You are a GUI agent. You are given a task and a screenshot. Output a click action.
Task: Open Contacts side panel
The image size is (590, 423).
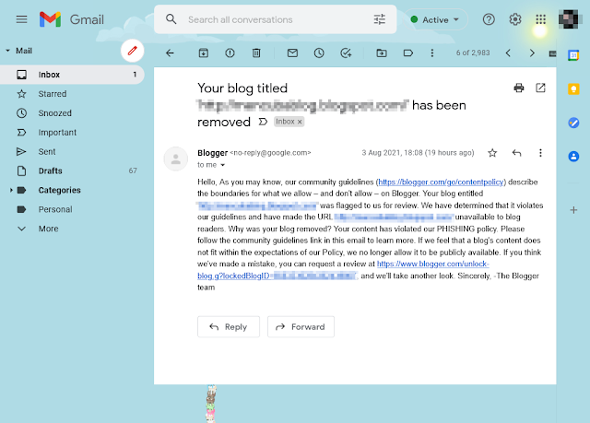tap(573, 156)
